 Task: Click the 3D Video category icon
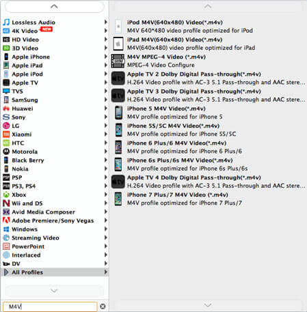pos(6,48)
